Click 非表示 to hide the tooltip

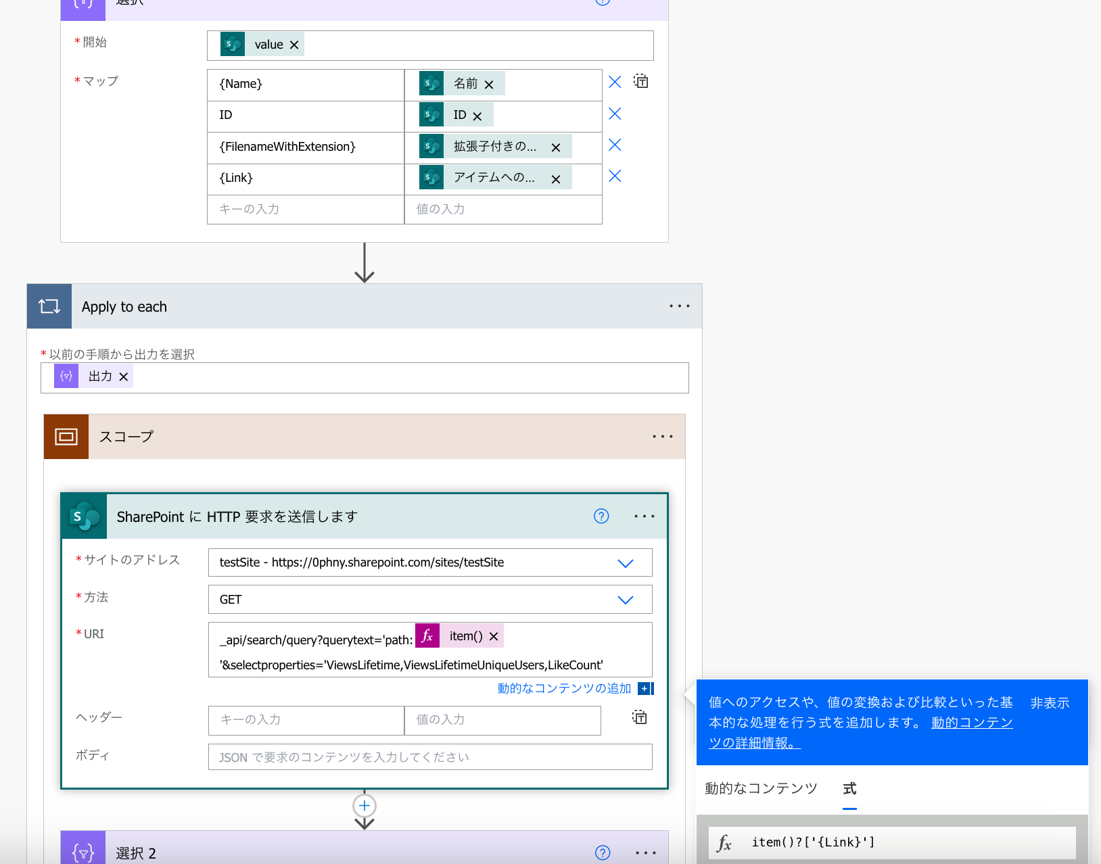click(1049, 702)
